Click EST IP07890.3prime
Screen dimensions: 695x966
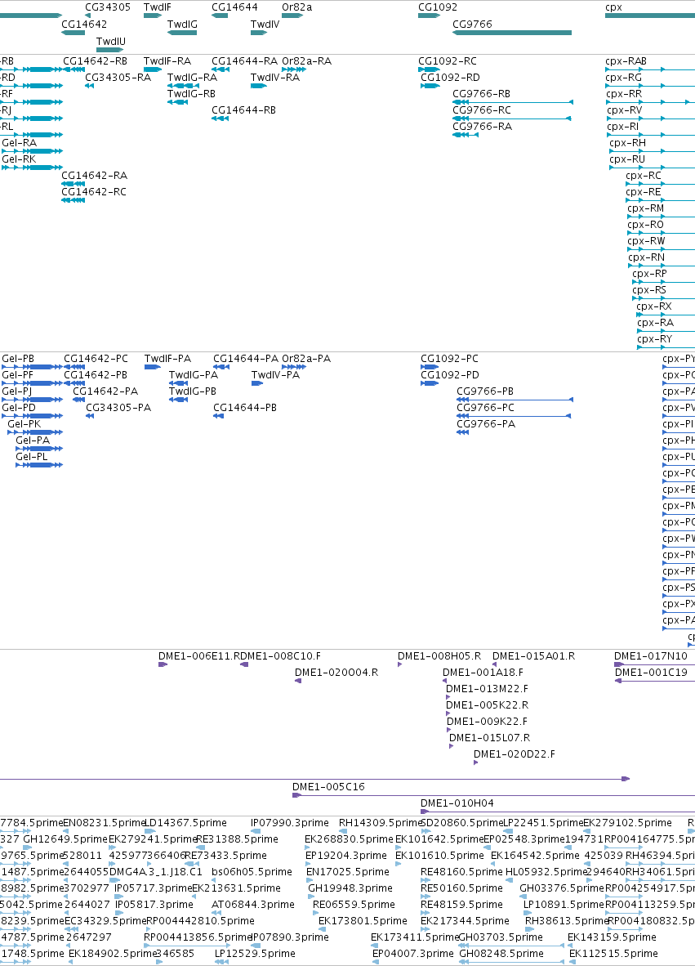(x=289, y=937)
